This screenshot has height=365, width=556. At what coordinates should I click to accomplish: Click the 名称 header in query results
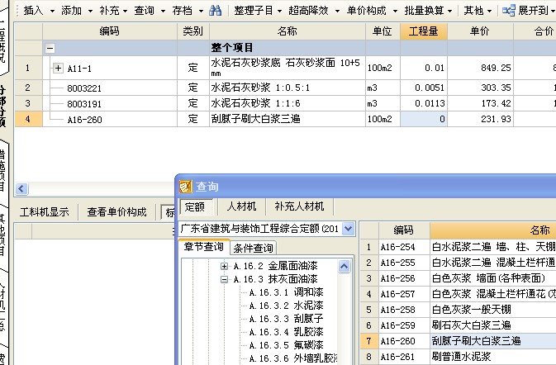tap(493, 230)
